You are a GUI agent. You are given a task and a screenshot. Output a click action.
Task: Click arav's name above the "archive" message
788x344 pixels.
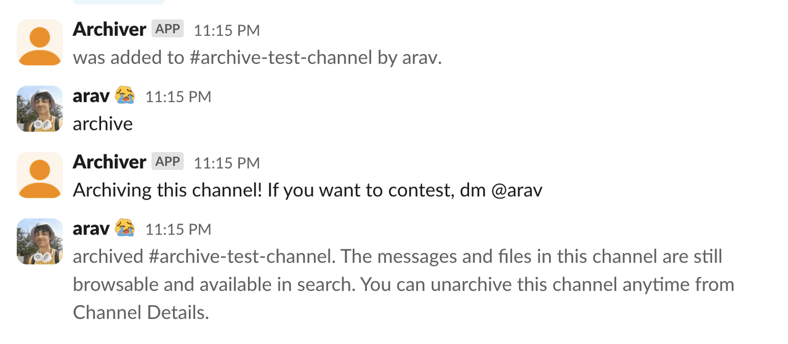tap(91, 95)
